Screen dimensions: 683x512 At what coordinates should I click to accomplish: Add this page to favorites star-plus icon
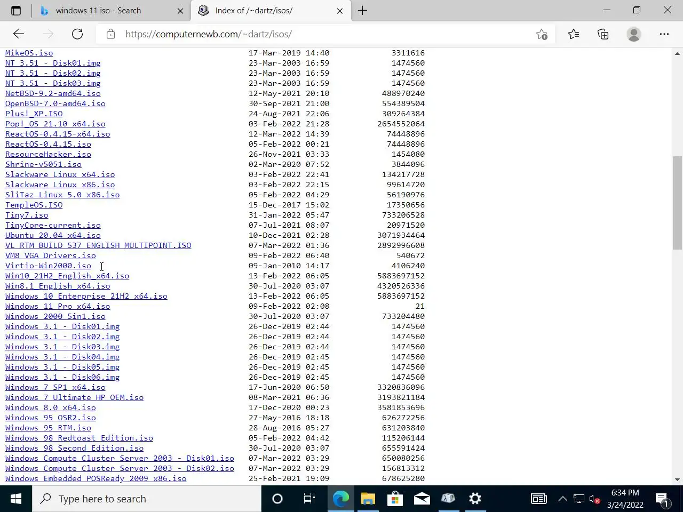[x=542, y=34]
